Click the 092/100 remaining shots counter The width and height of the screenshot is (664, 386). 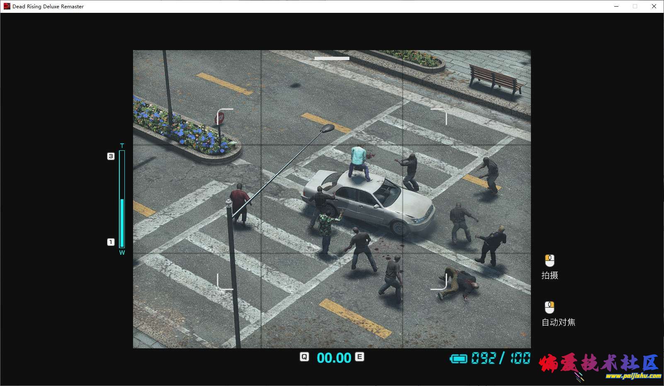click(x=501, y=358)
